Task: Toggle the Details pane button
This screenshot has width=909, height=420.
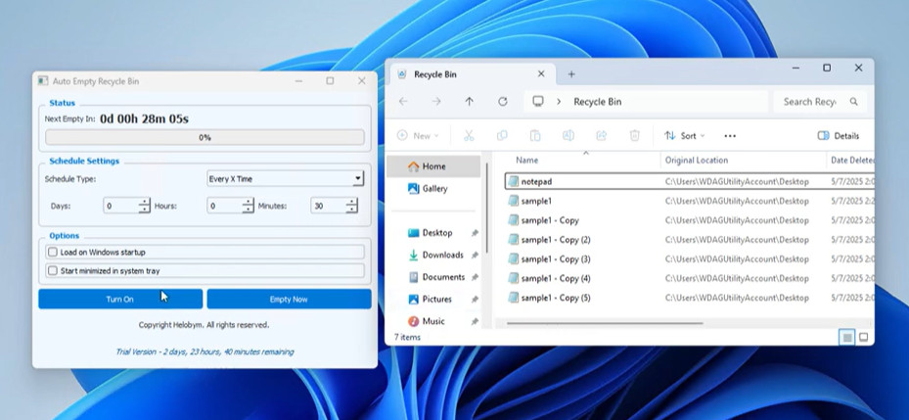Action: coord(839,136)
